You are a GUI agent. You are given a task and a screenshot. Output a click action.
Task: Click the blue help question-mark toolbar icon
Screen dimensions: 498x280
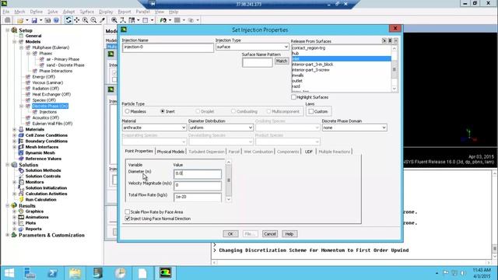56,20
